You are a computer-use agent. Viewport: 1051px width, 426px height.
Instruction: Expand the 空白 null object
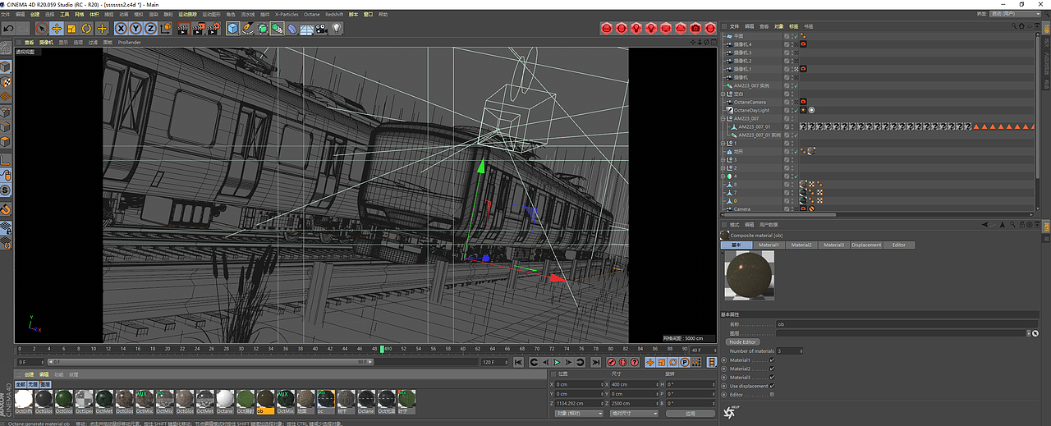pos(723,94)
